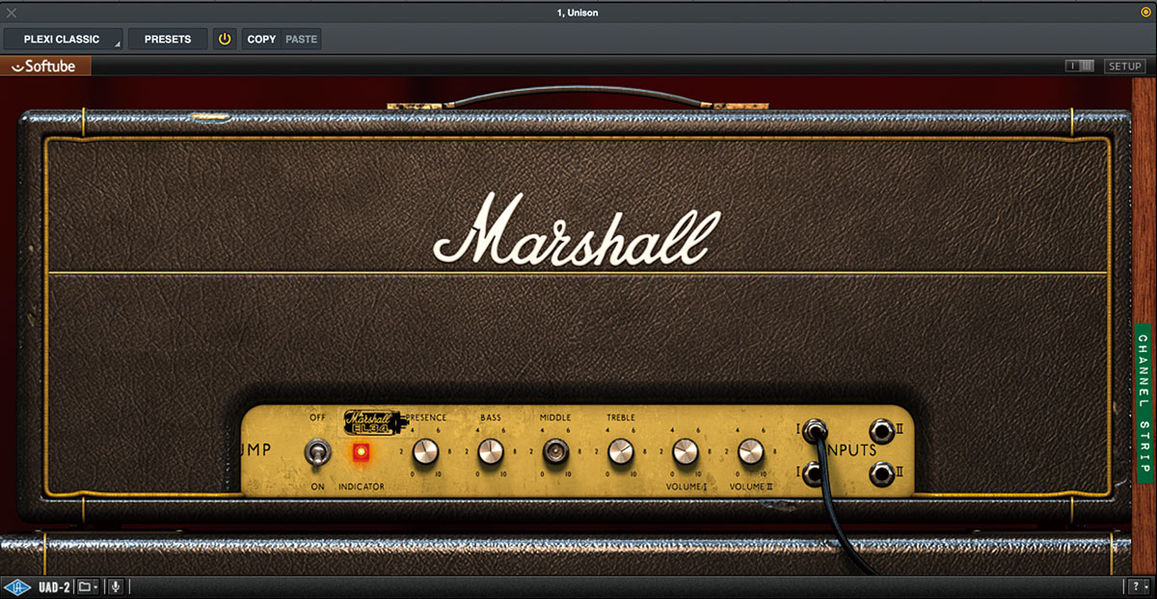Select the upper input II jack
The image size is (1157, 599).
point(880,430)
